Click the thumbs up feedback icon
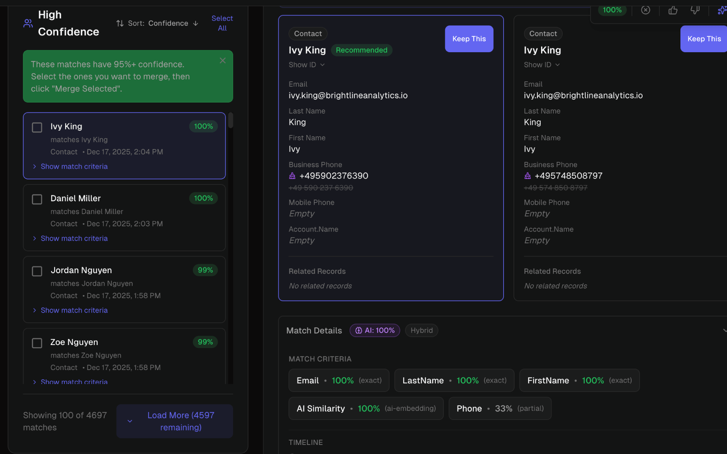This screenshot has width=727, height=454. [673, 10]
